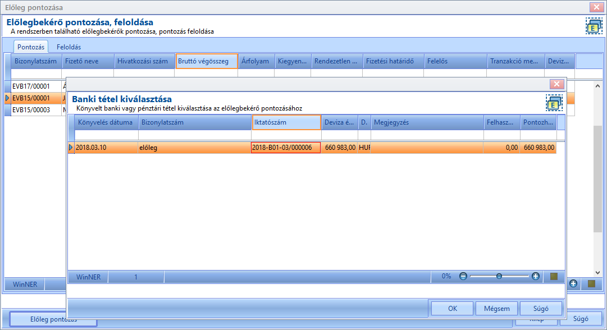Viewport: 607px width, 330px height.
Task: Select row indicator arrow of 2018.03.10 row
Action: click(71, 148)
